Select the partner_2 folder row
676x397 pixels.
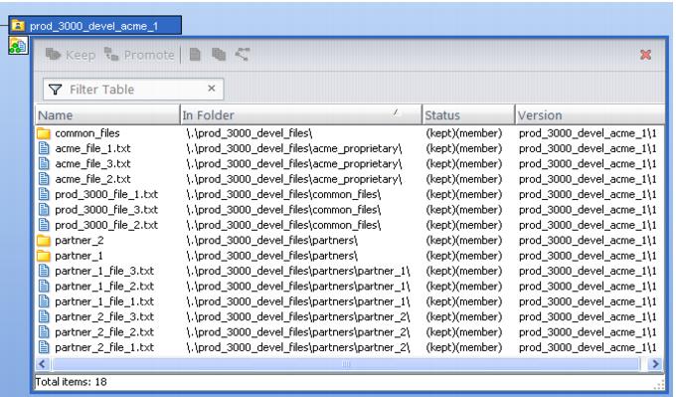click(350, 241)
